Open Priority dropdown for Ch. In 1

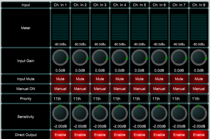pos(60,99)
